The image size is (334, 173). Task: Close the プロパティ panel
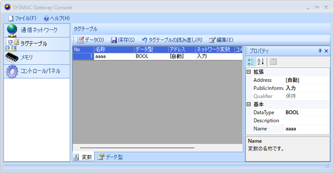click(326, 51)
